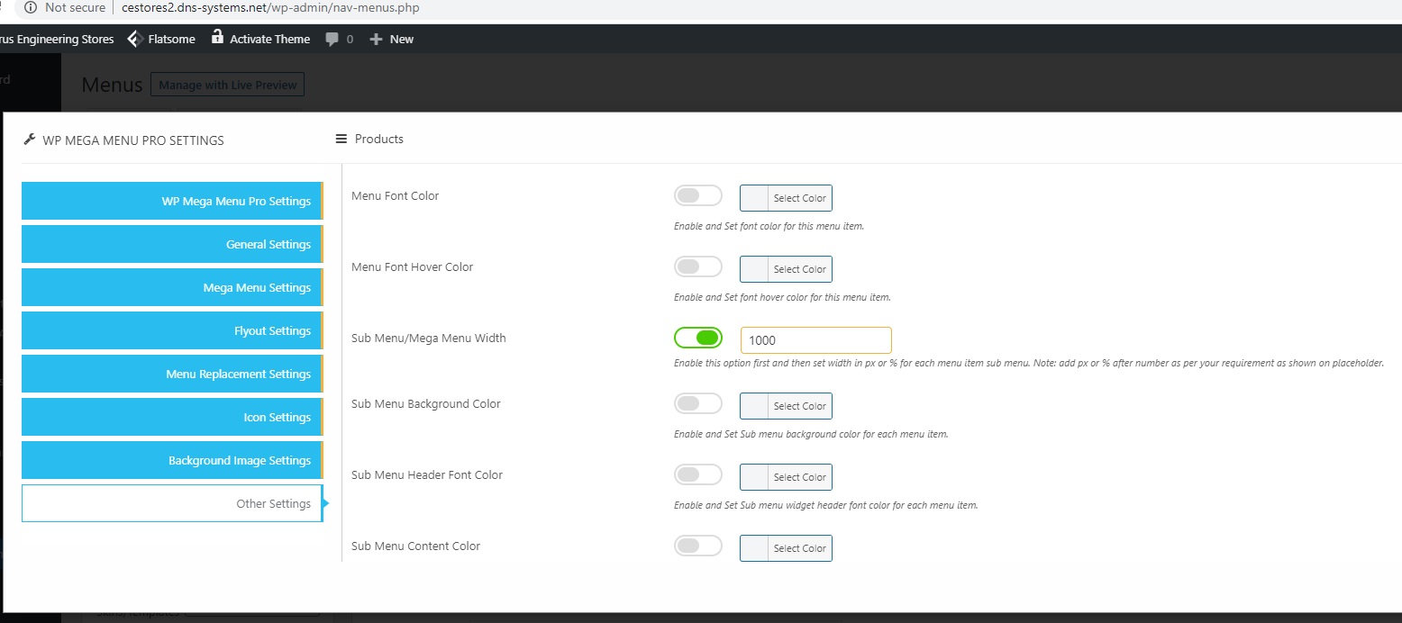Screen dimensions: 1402x623
Task: Enable the Sub Menu Header Font Color toggle
Action: [698, 474]
